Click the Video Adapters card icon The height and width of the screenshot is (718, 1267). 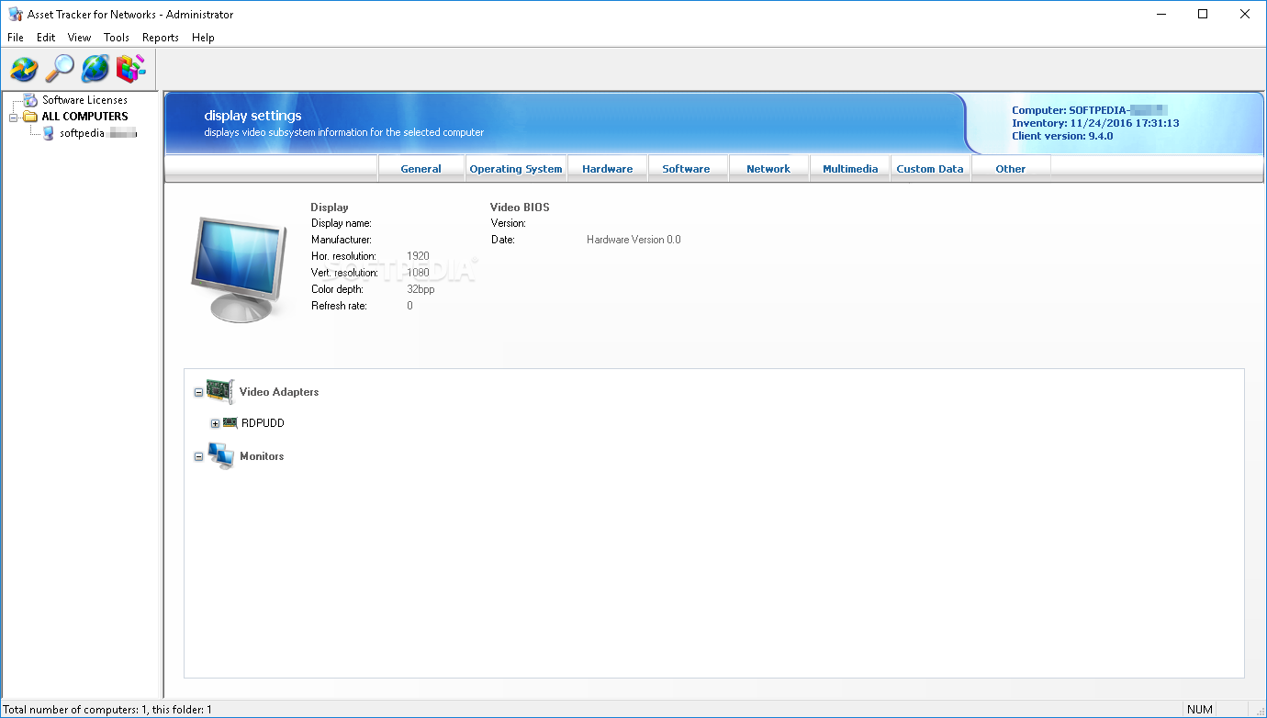(220, 391)
